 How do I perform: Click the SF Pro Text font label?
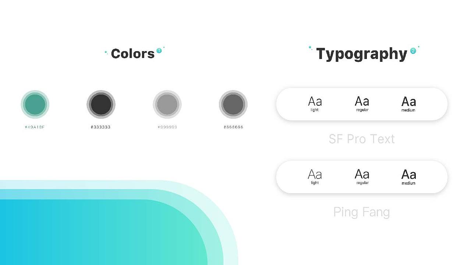coord(362,139)
